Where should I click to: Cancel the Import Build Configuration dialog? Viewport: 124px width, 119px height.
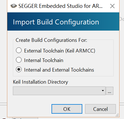[100, 109]
